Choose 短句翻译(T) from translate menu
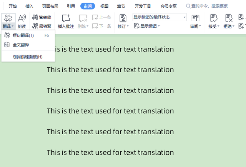Viewport: 246px width, 167px height. pyautogui.click(x=28, y=35)
